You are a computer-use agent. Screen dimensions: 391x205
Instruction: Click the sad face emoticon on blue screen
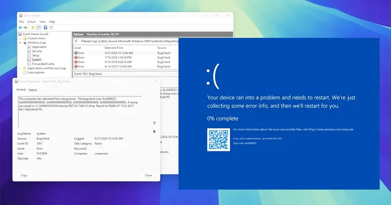213,76
